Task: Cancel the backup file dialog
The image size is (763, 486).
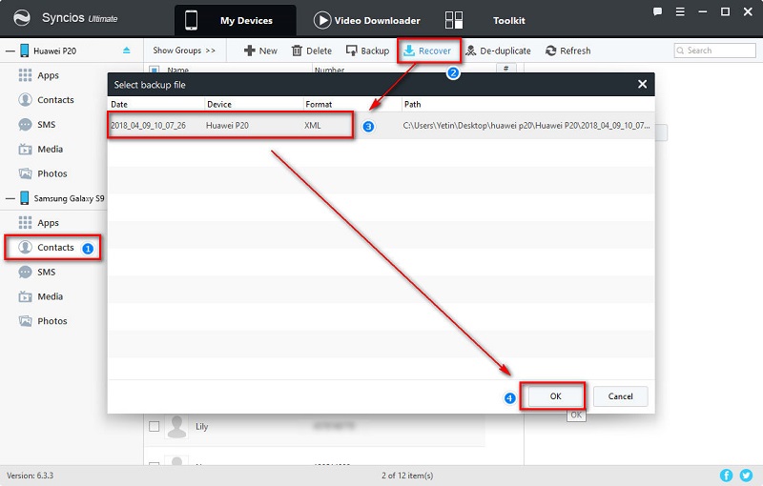Action: [x=621, y=396]
